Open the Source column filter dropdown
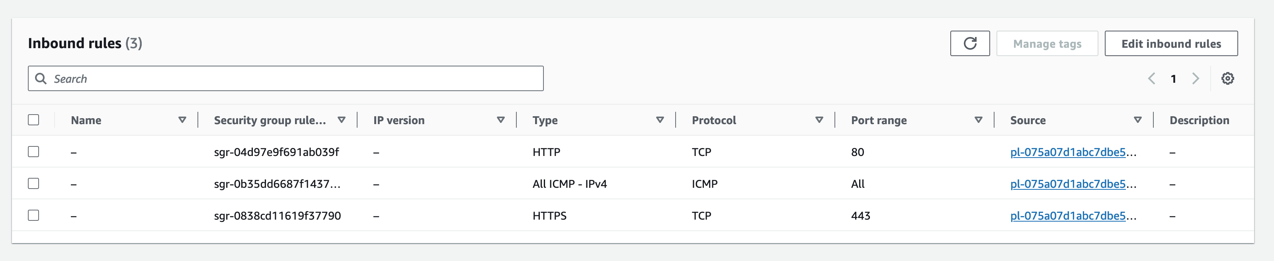Image resolution: width=1274 pixels, height=261 pixels. pos(1137,120)
